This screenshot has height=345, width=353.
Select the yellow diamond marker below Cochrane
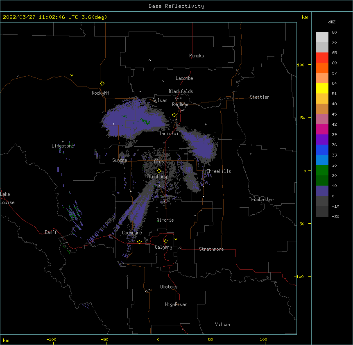tap(139, 242)
